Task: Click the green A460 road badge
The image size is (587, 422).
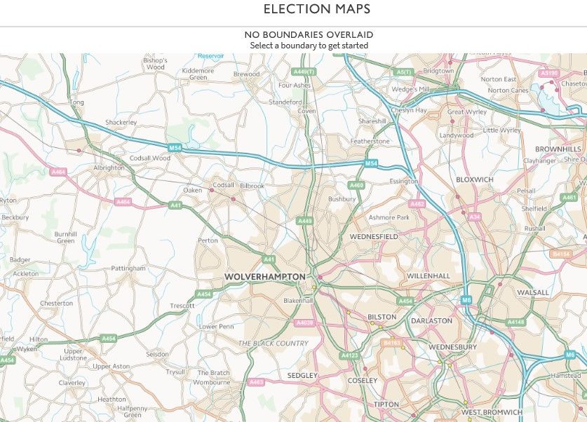Action: (x=356, y=185)
